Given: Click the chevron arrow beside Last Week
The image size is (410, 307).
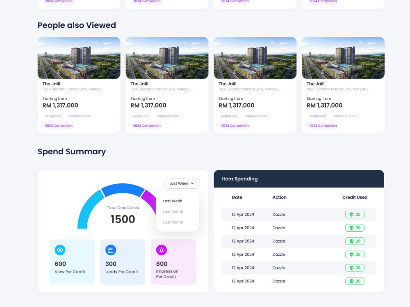Looking at the screenshot, I should click(x=192, y=183).
